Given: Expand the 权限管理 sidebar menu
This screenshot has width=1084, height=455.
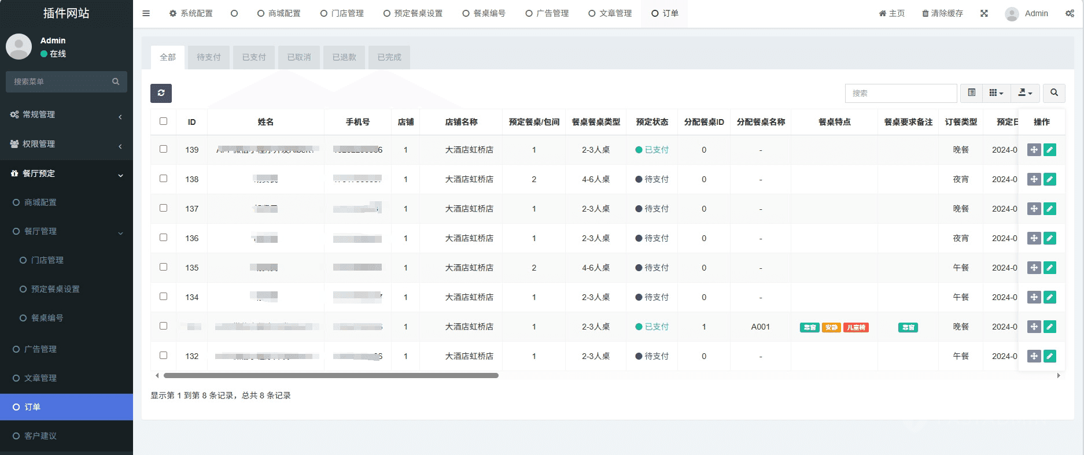Looking at the screenshot, I should pos(67,144).
